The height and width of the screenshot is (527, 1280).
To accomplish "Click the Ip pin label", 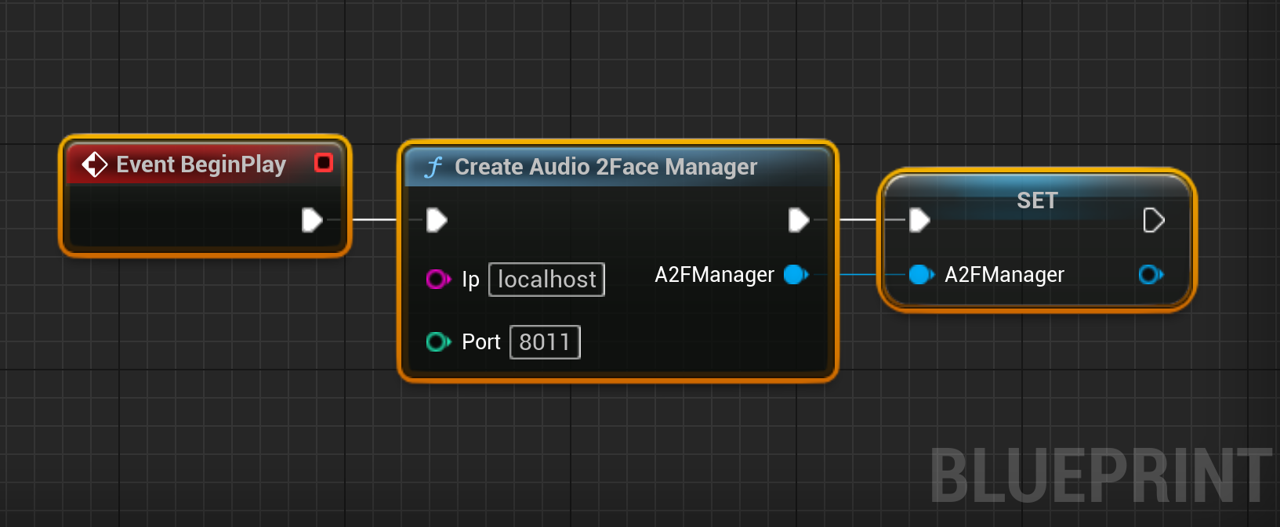I will 470,280.
